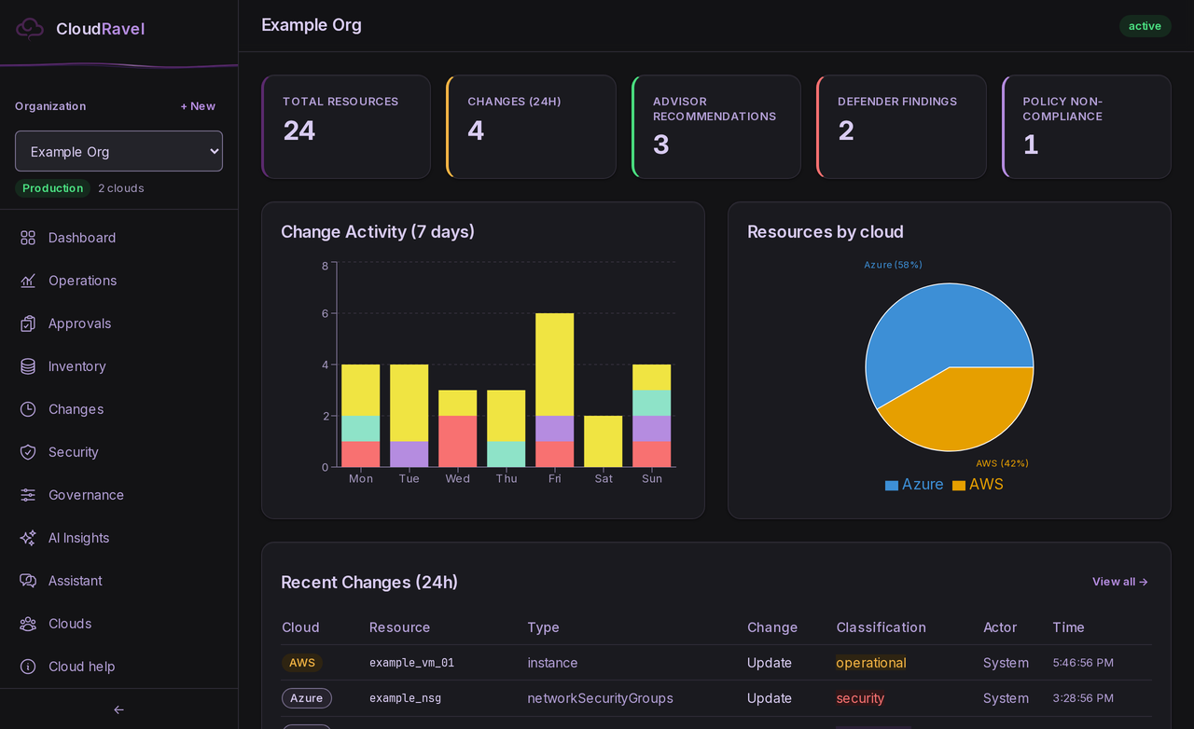Click the Inventory database icon
The height and width of the screenshot is (729, 1194).
click(28, 366)
